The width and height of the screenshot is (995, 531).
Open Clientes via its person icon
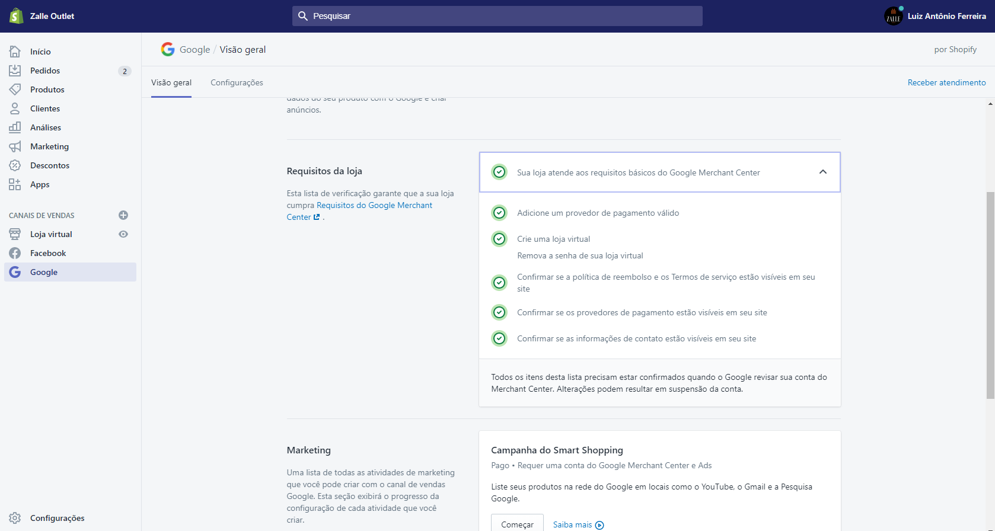click(x=15, y=108)
